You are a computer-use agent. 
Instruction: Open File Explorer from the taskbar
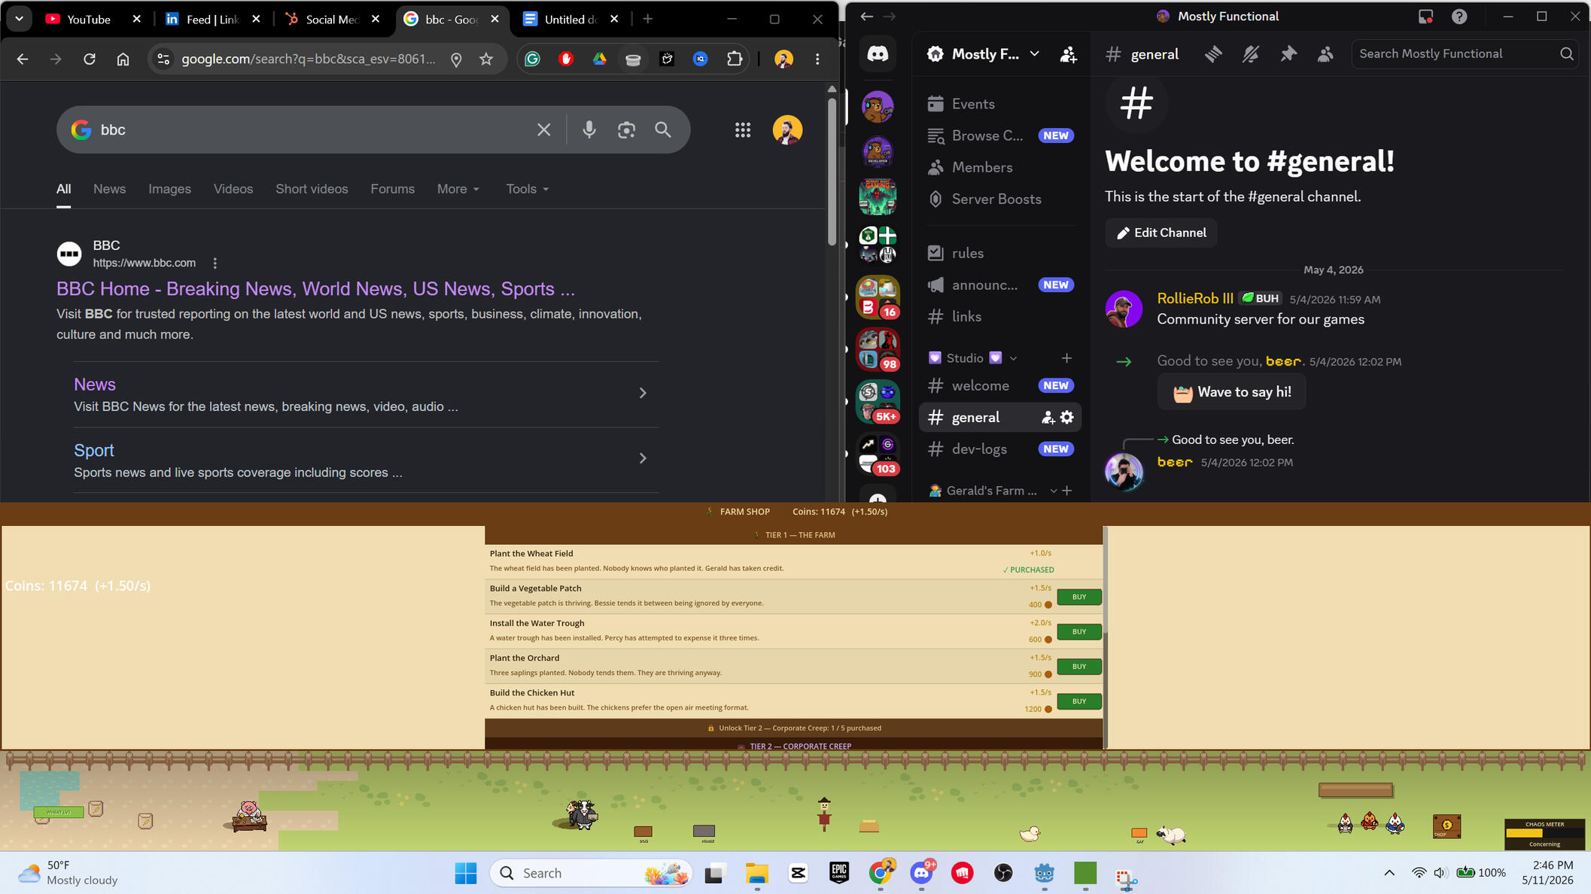[x=757, y=873]
